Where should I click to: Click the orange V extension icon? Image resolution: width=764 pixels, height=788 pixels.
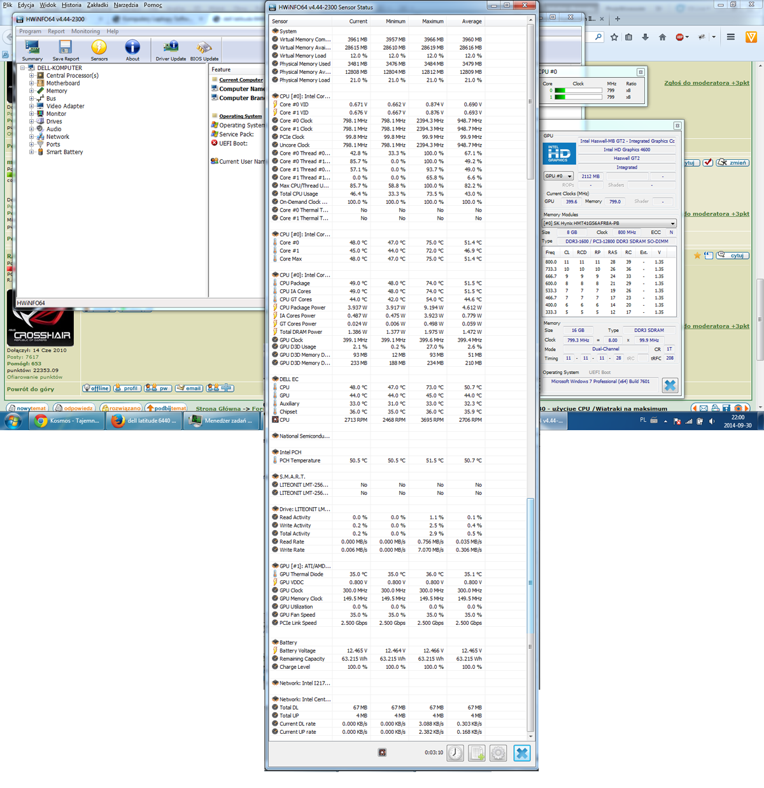751,37
